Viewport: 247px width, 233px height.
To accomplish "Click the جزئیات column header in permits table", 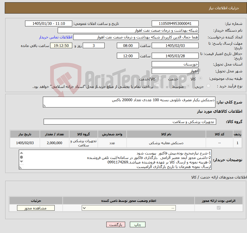I will (36, 201).
